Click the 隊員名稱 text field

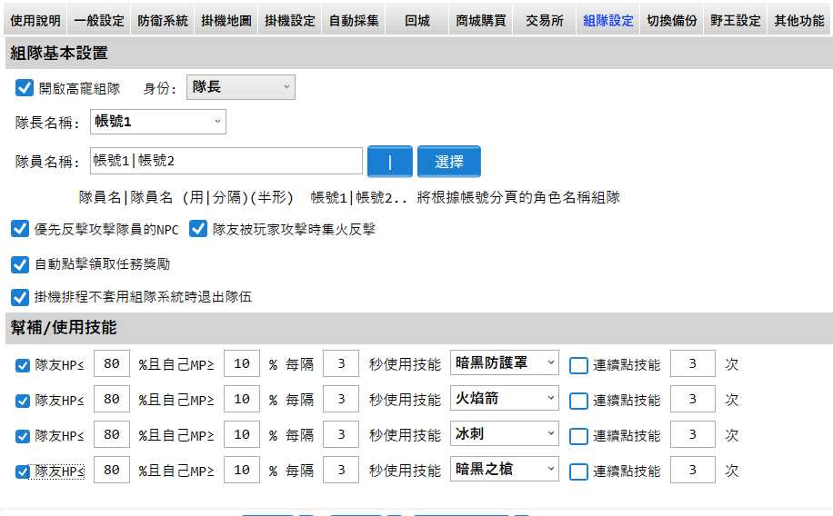click(226, 161)
